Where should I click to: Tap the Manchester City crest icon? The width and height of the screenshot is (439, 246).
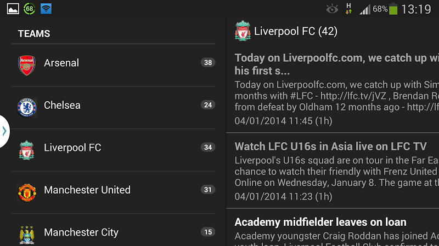point(26,234)
